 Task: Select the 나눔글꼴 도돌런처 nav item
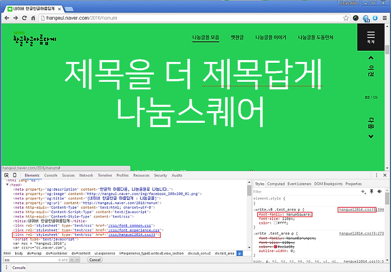[316, 37]
